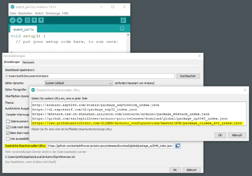Viewport: 252px width, 176px height.
Task: Switch to the Einstellungen tab
Action: pyautogui.click(x=12, y=62)
